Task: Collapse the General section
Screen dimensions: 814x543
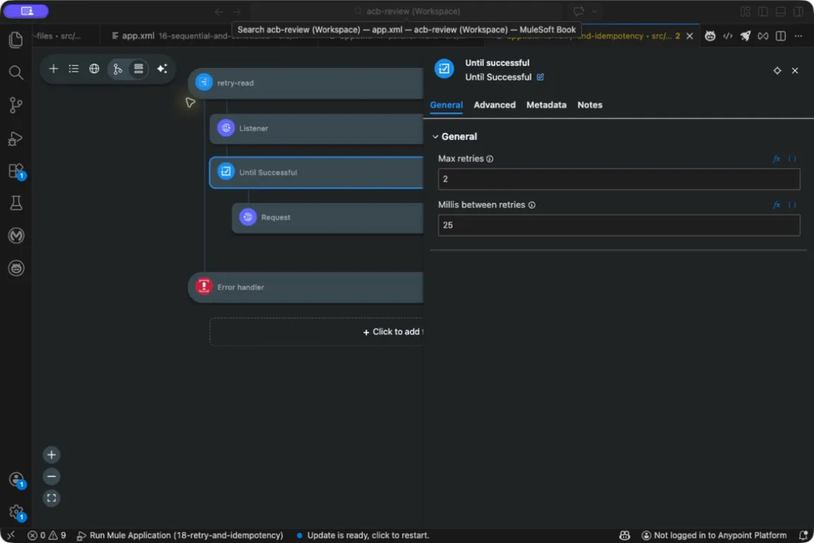Action: pyautogui.click(x=435, y=136)
